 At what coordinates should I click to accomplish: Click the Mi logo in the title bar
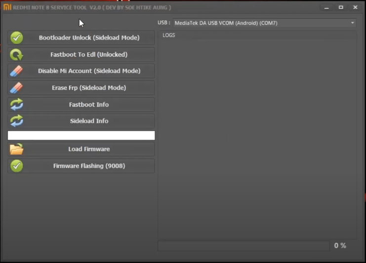point(7,7)
